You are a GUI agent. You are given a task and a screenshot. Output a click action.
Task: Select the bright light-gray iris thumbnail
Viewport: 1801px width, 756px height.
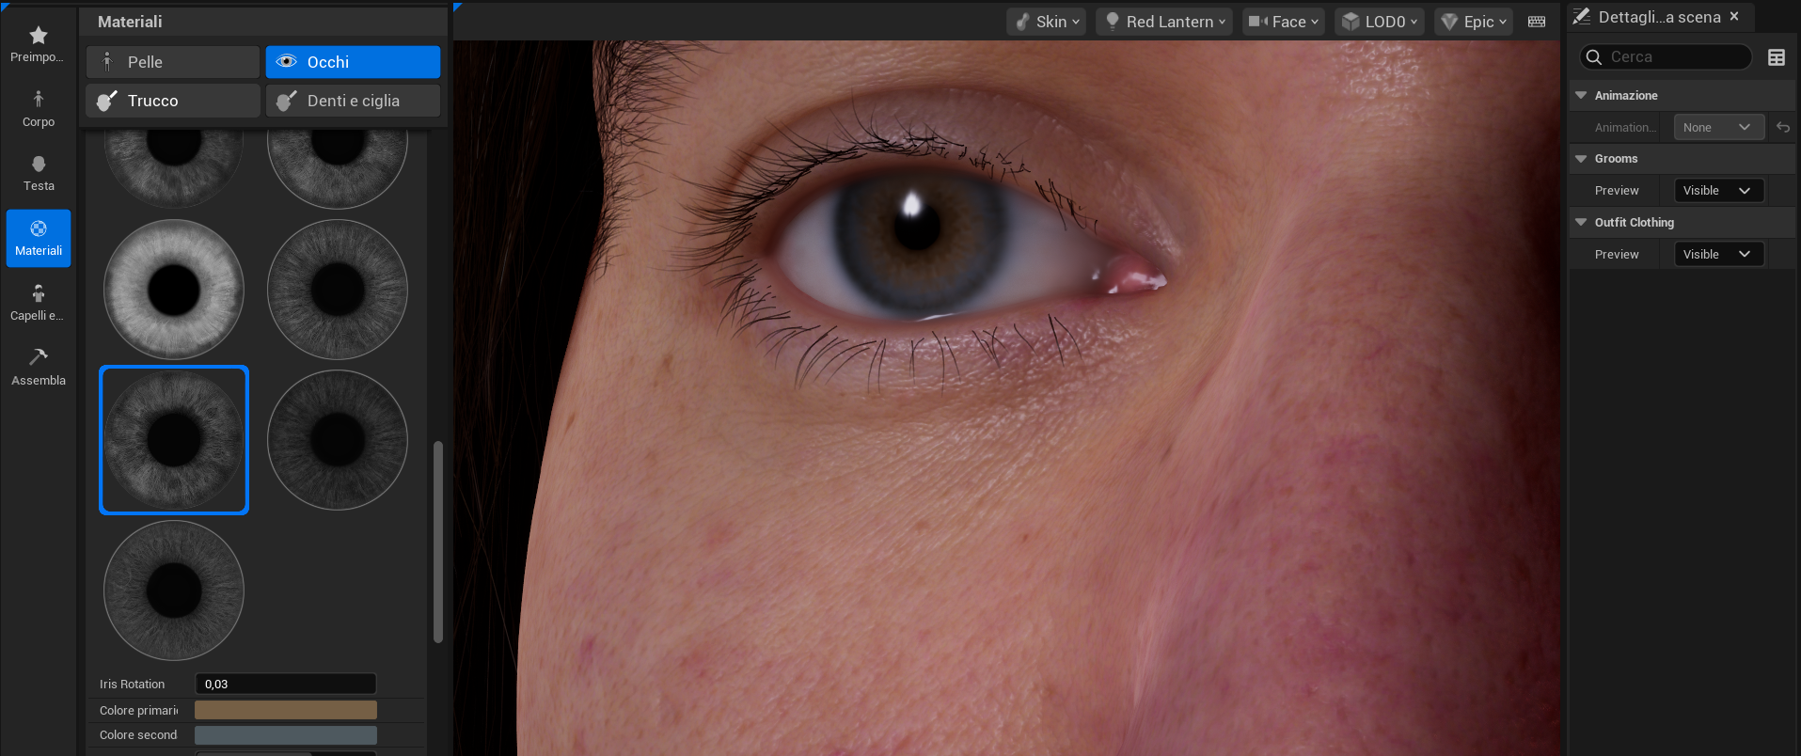pyautogui.click(x=174, y=290)
